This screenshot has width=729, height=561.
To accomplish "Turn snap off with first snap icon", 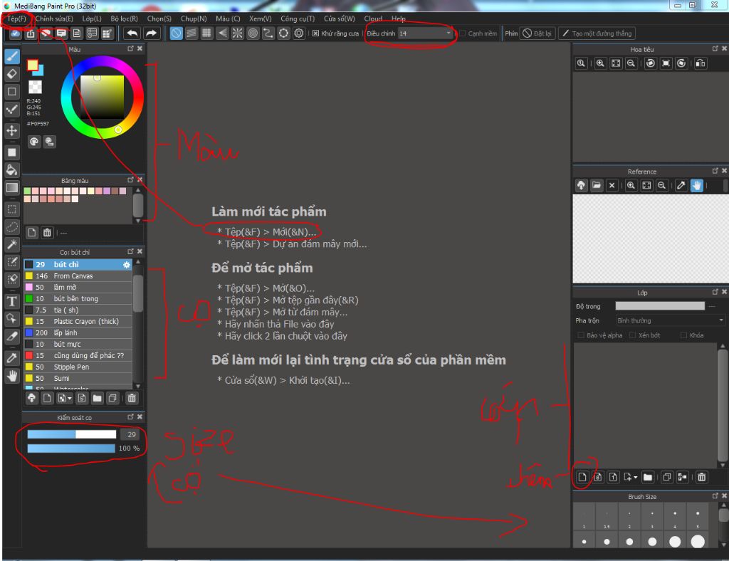I will (177, 33).
